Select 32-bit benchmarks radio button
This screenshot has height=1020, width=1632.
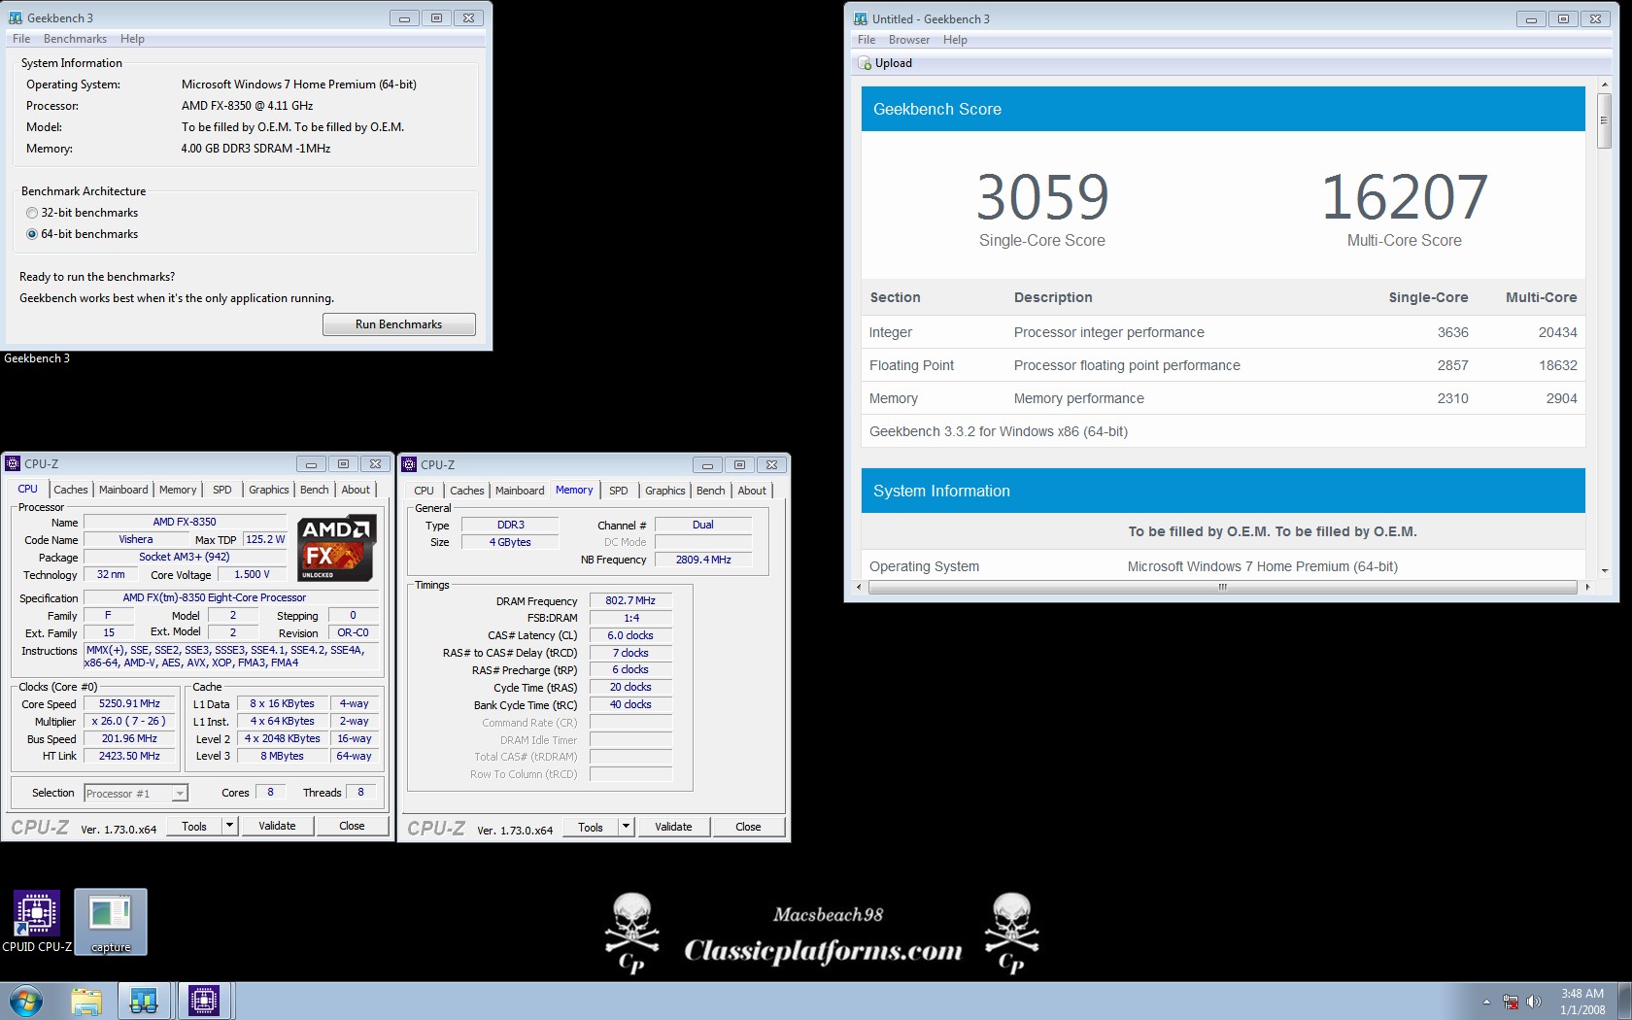pos(32,213)
